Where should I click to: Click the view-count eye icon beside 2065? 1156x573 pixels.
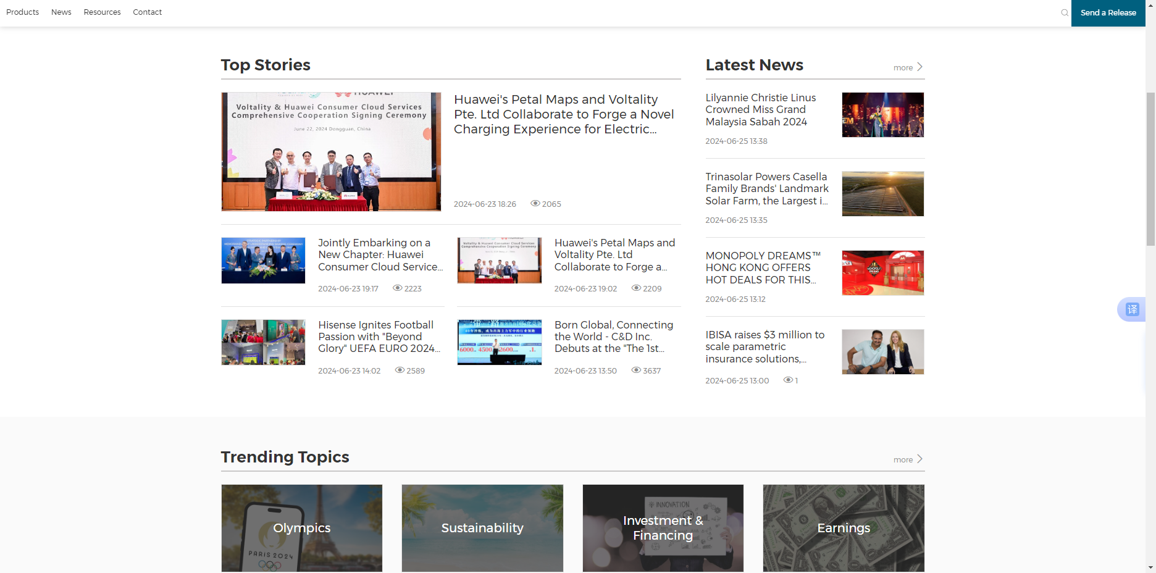tap(535, 204)
